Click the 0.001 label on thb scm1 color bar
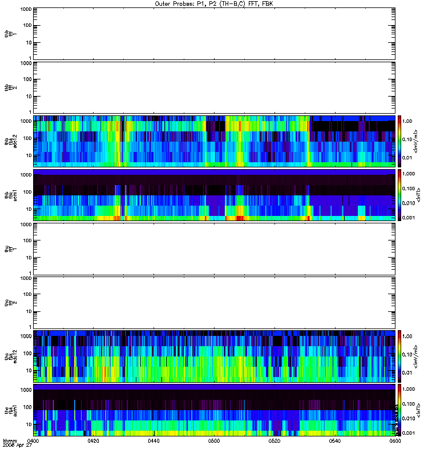 point(409,218)
